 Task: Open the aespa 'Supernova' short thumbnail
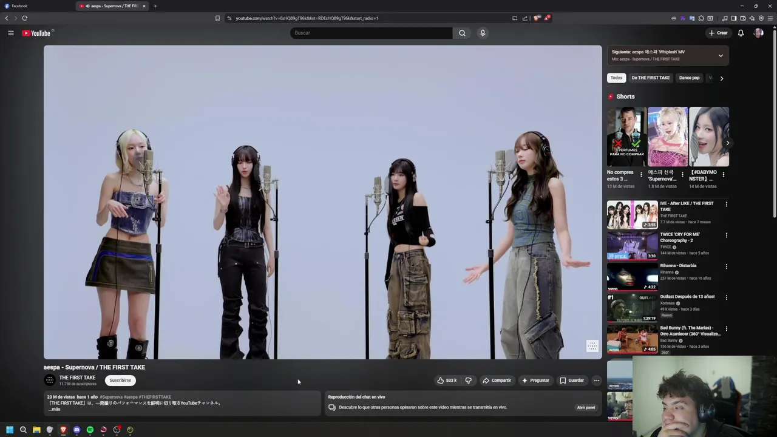668,137
